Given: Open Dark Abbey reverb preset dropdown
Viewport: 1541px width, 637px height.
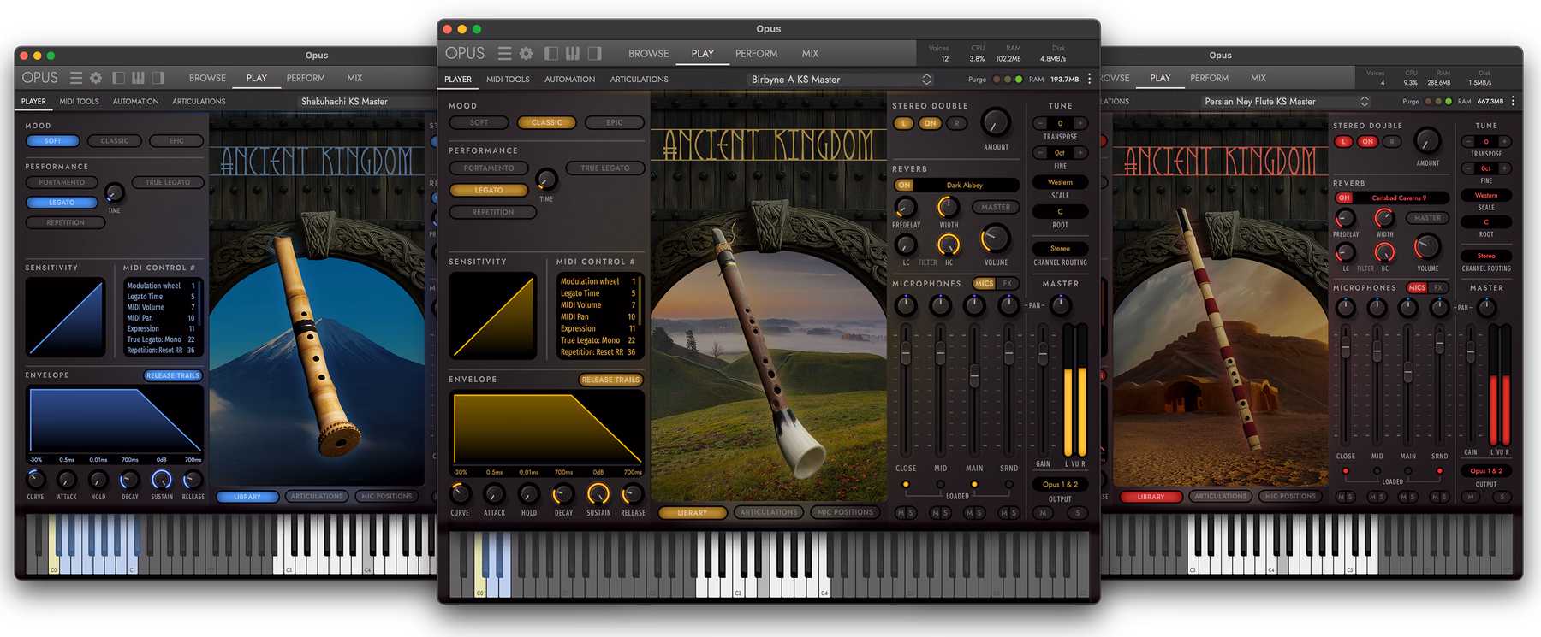Looking at the screenshot, I should click(x=965, y=185).
